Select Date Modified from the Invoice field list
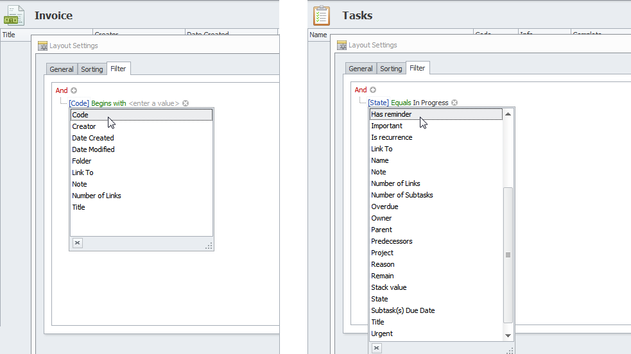The width and height of the screenshot is (631, 354). 93,149
